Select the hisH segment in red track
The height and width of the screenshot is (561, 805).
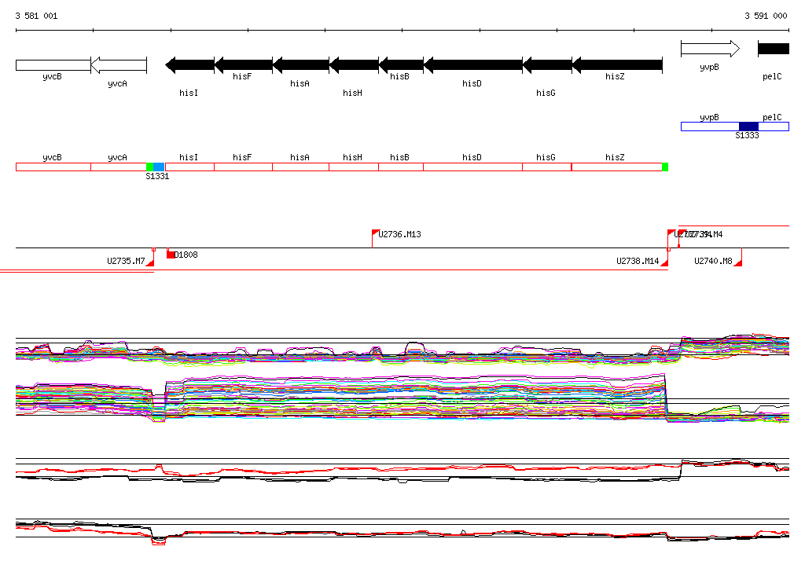click(354, 167)
